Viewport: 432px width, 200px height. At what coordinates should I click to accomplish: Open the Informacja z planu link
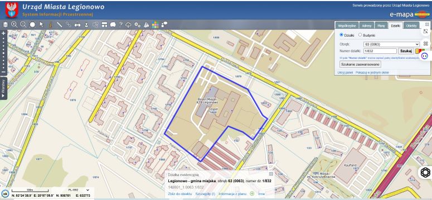pos(232,194)
